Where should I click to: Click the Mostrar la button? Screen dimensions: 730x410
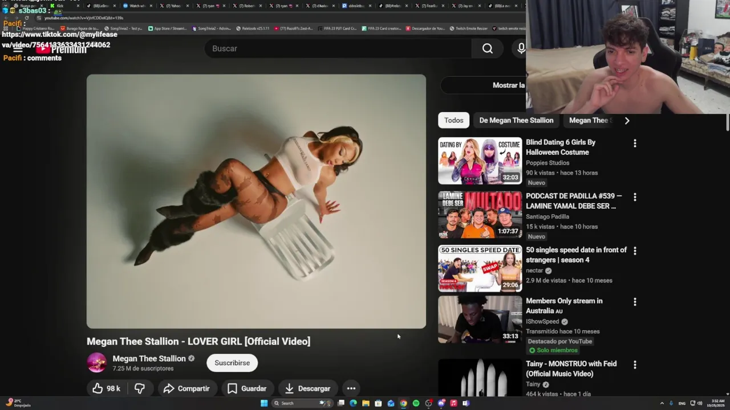pos(483,85)
